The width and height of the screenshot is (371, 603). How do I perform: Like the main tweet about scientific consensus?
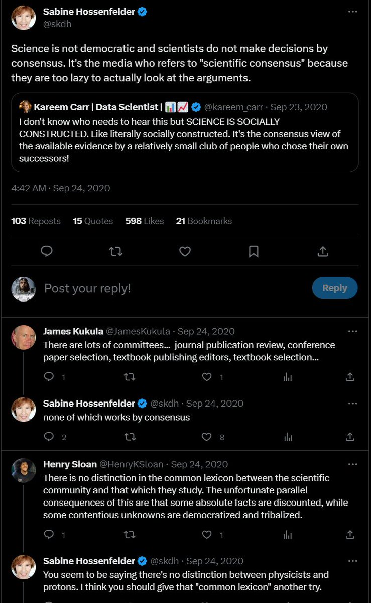[x=185, y=251]
